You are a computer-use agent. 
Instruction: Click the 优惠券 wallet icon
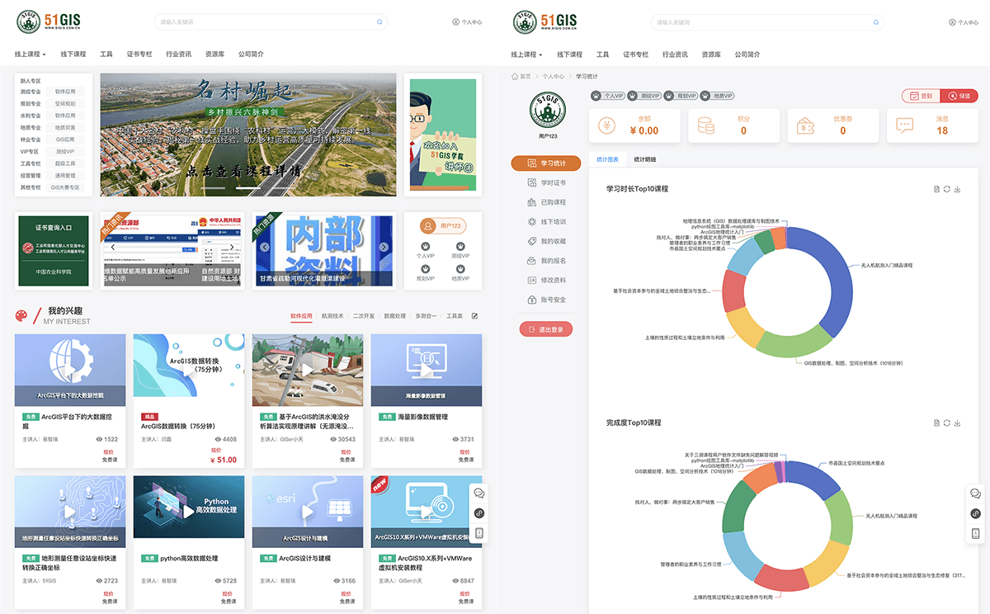pyautogui.click(x=806, y=126)
